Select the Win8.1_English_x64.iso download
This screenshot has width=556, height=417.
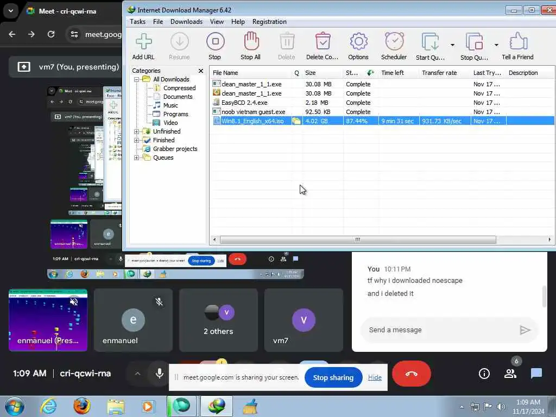pos(382,121)
